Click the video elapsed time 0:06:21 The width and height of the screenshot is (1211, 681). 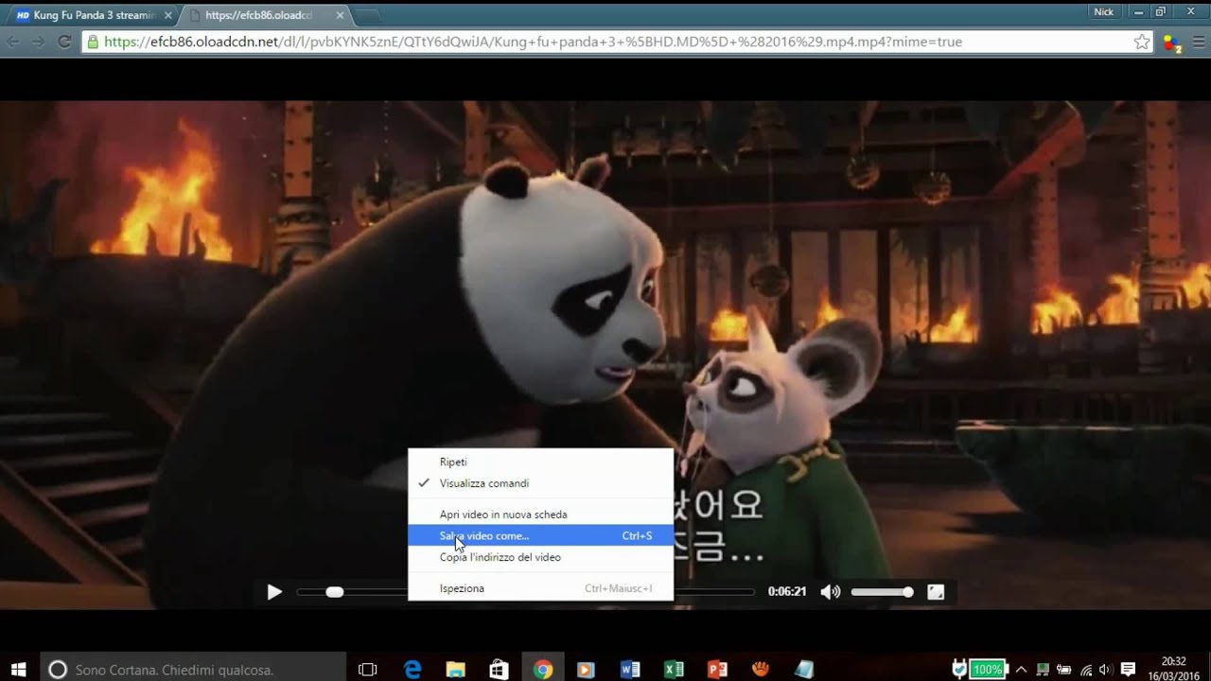point(787,592)
